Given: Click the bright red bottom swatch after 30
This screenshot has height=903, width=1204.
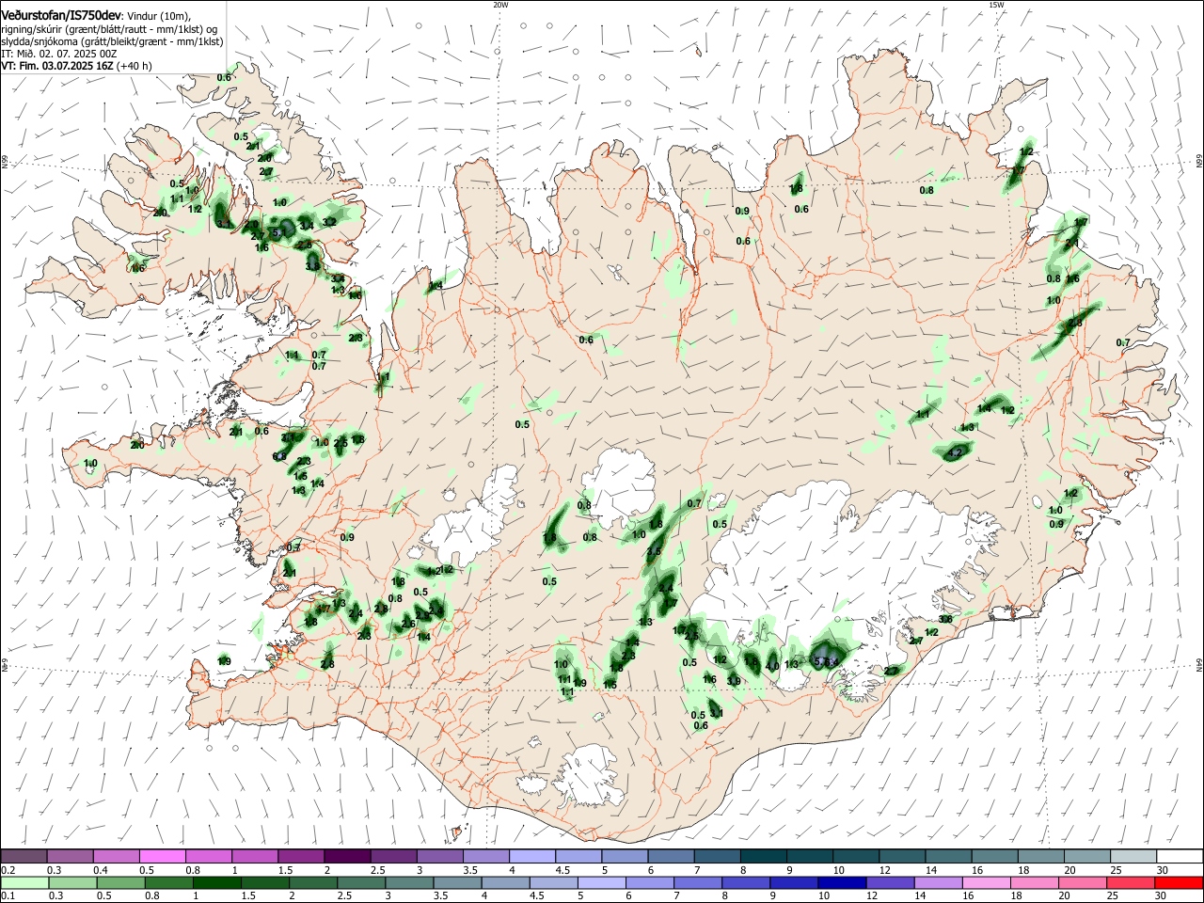Looking at the screenshot, I should [1178, 882].
